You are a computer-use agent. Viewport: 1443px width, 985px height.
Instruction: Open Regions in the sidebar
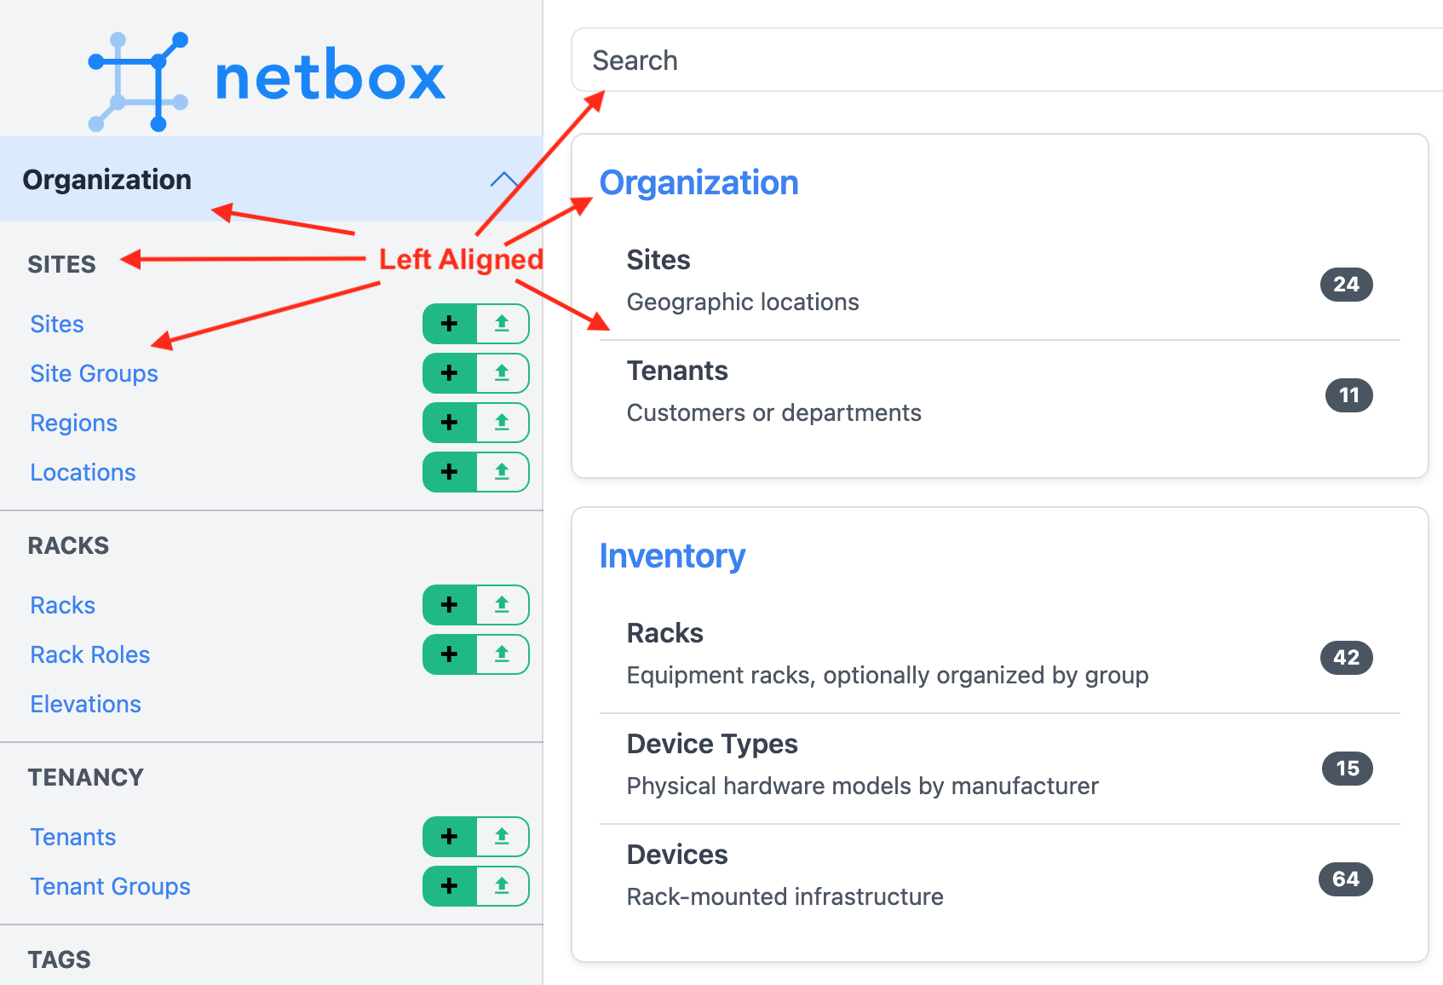[73, 423]
